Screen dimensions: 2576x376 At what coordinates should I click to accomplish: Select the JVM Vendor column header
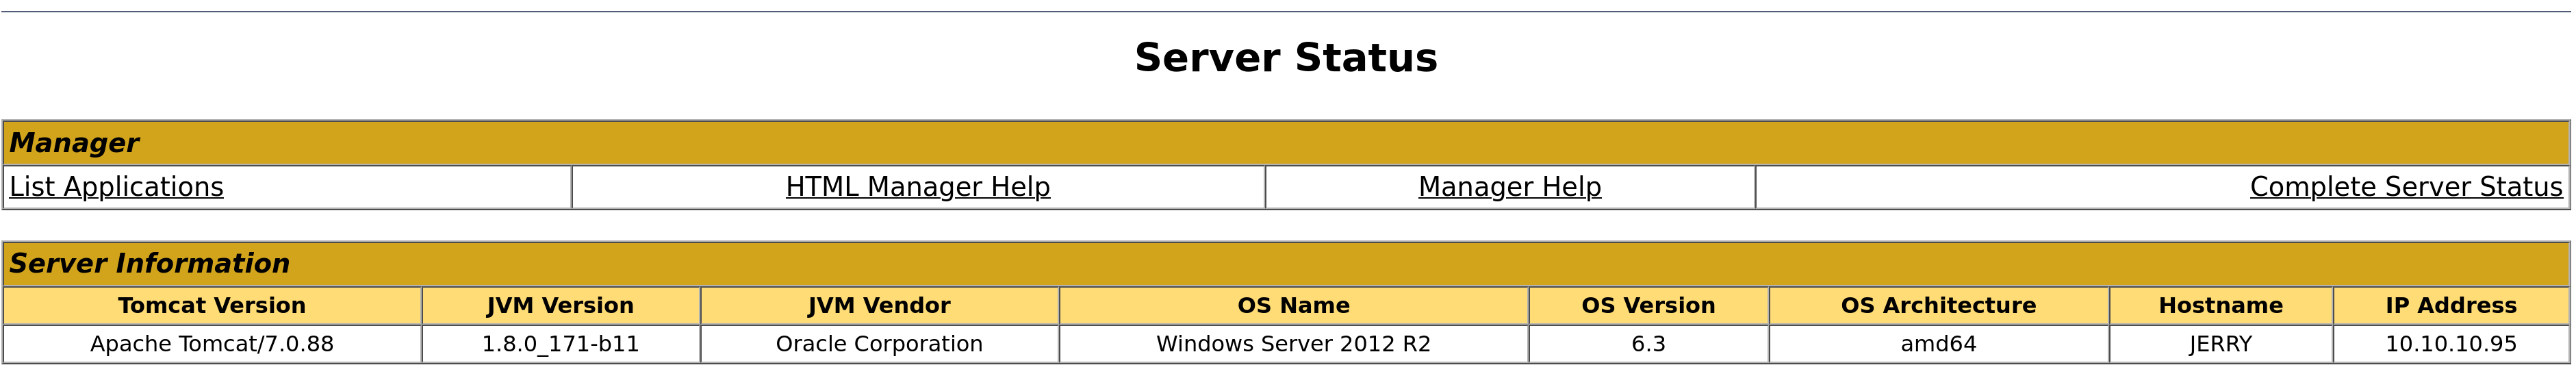880,306
